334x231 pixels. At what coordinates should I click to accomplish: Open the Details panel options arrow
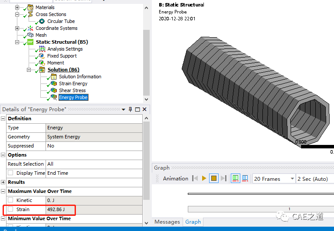tap(123, 109)
